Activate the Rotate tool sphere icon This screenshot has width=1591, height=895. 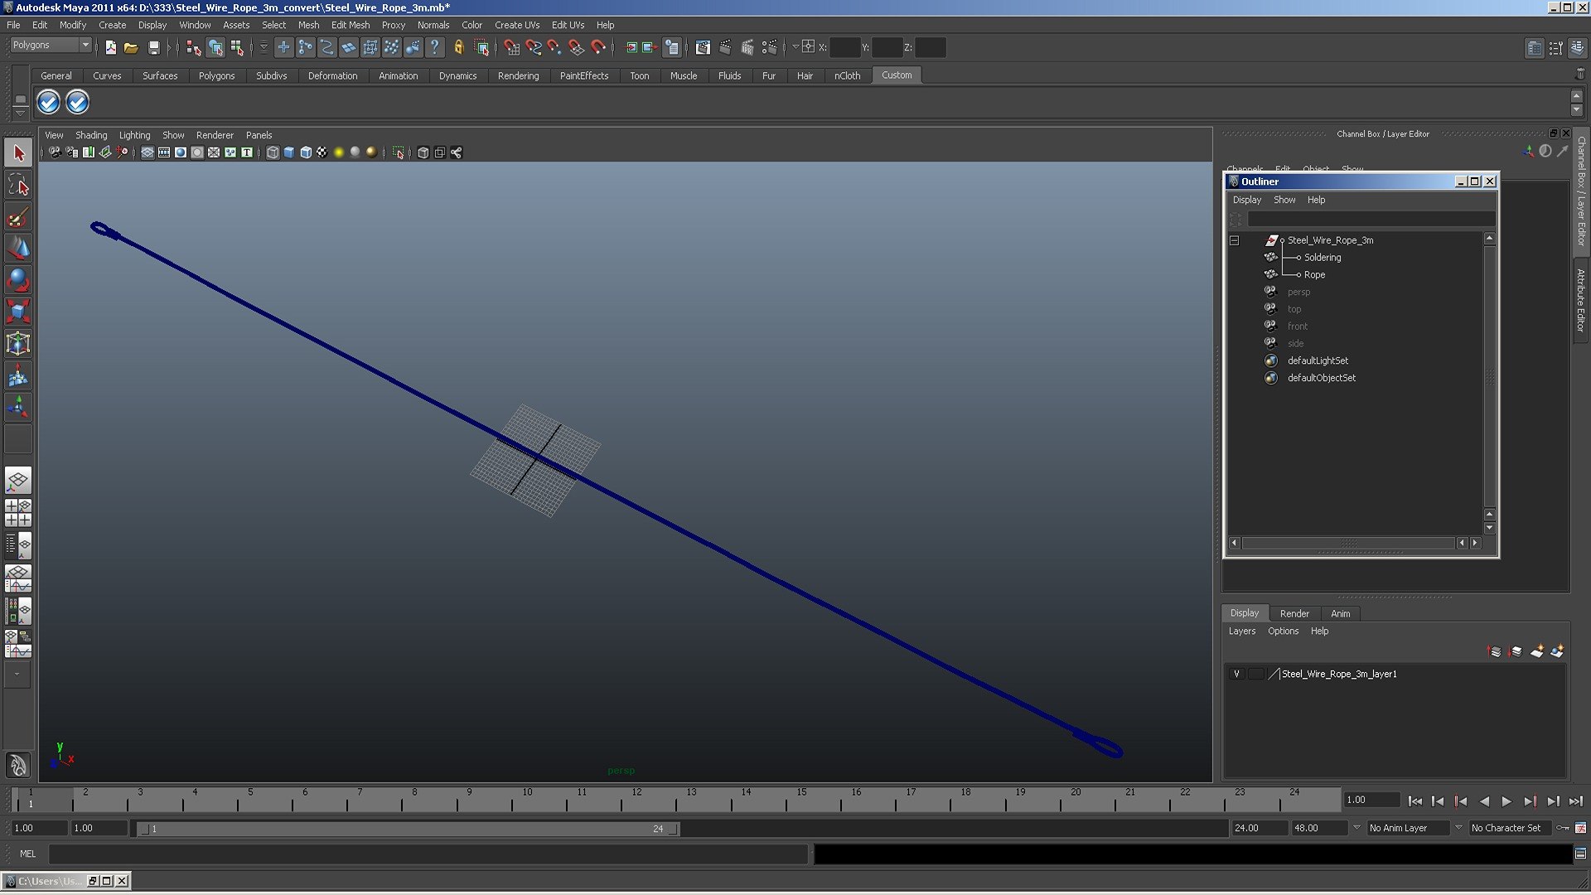(18, 279)
